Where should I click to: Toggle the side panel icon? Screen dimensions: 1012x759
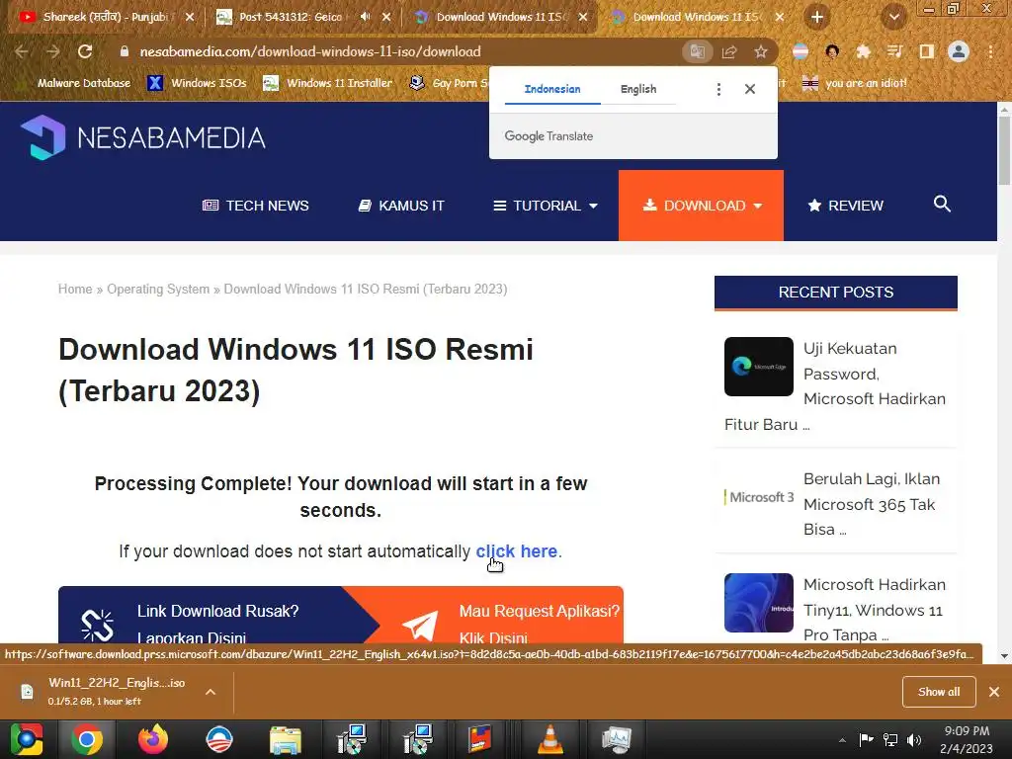click(926, 51)
